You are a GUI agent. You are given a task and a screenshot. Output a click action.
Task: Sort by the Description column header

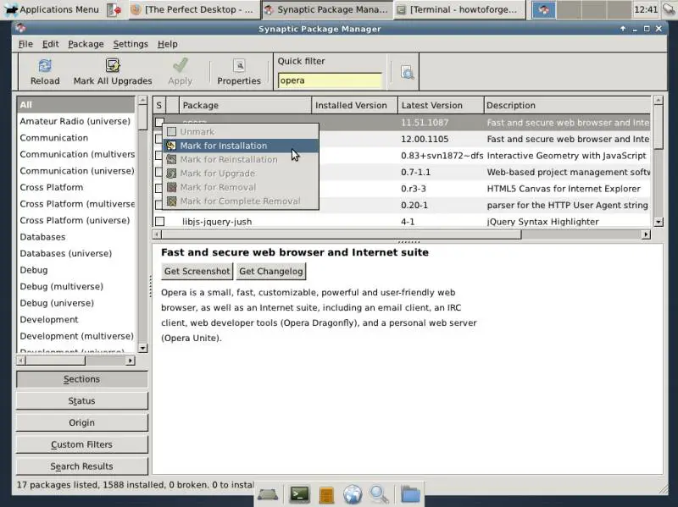[x=567, y=105]
